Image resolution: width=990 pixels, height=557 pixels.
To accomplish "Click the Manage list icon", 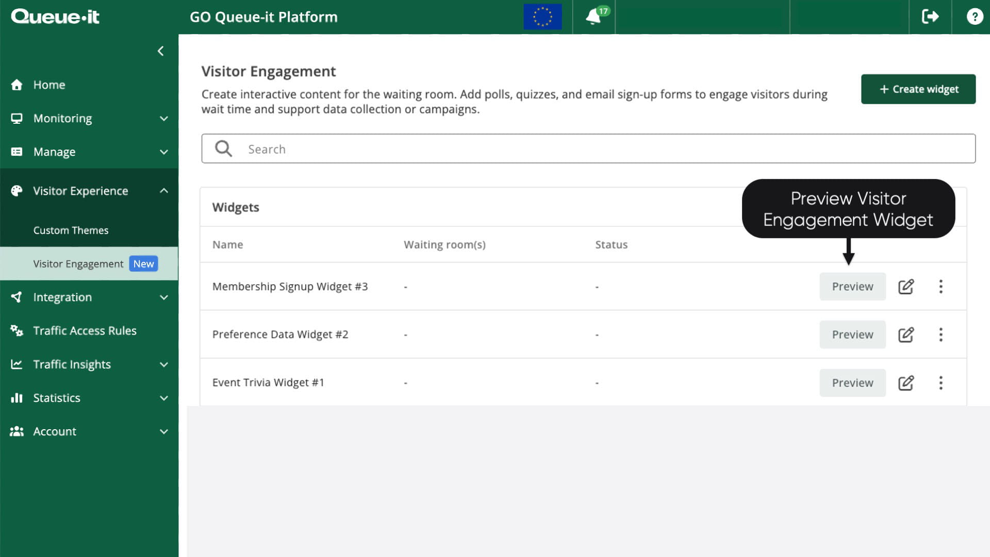I will [x=16, y=152].
